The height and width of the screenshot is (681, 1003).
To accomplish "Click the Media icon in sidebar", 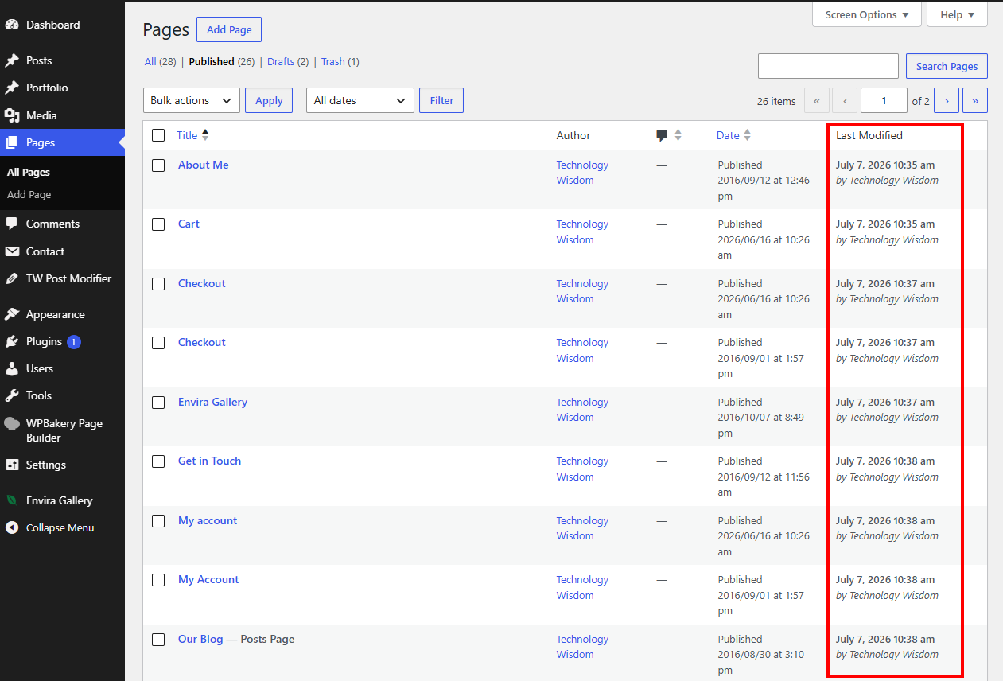I will pos(12,115).
